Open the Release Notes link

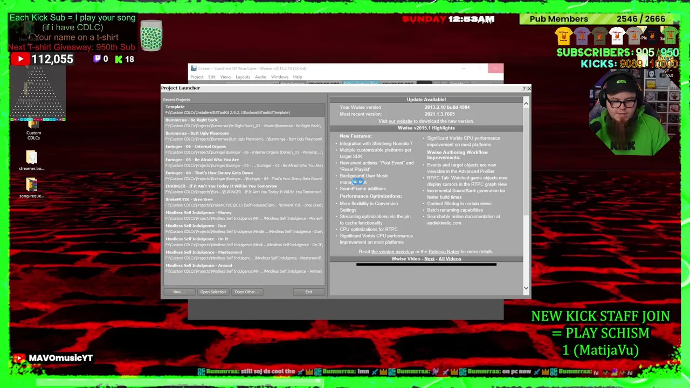(444, 252)
